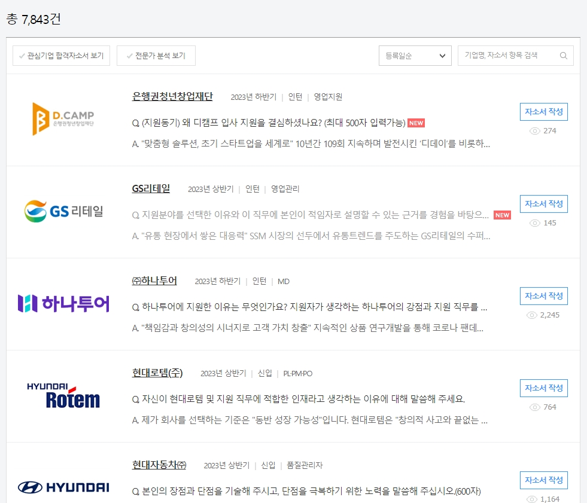Click 신입 tag on 현대로템 row
This screenshot has height=503, width=587.
[264, 373]
